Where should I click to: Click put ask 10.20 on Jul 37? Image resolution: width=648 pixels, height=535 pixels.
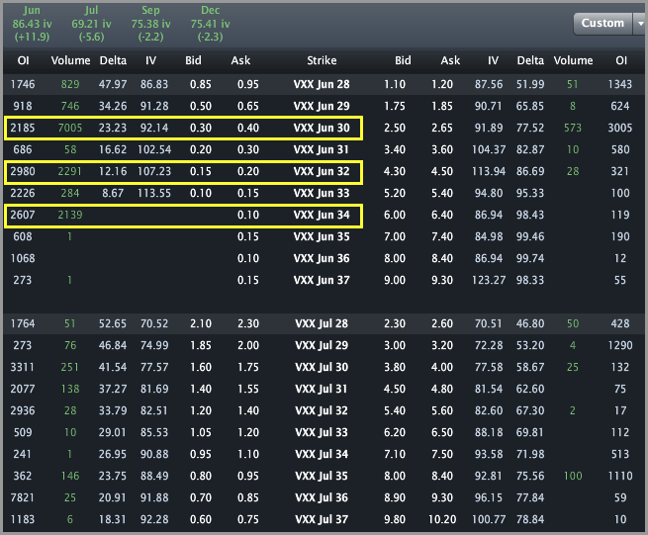(442, 519)
